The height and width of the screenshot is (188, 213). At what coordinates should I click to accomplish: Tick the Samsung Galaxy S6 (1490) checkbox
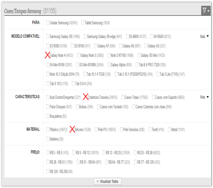[48, 37]
